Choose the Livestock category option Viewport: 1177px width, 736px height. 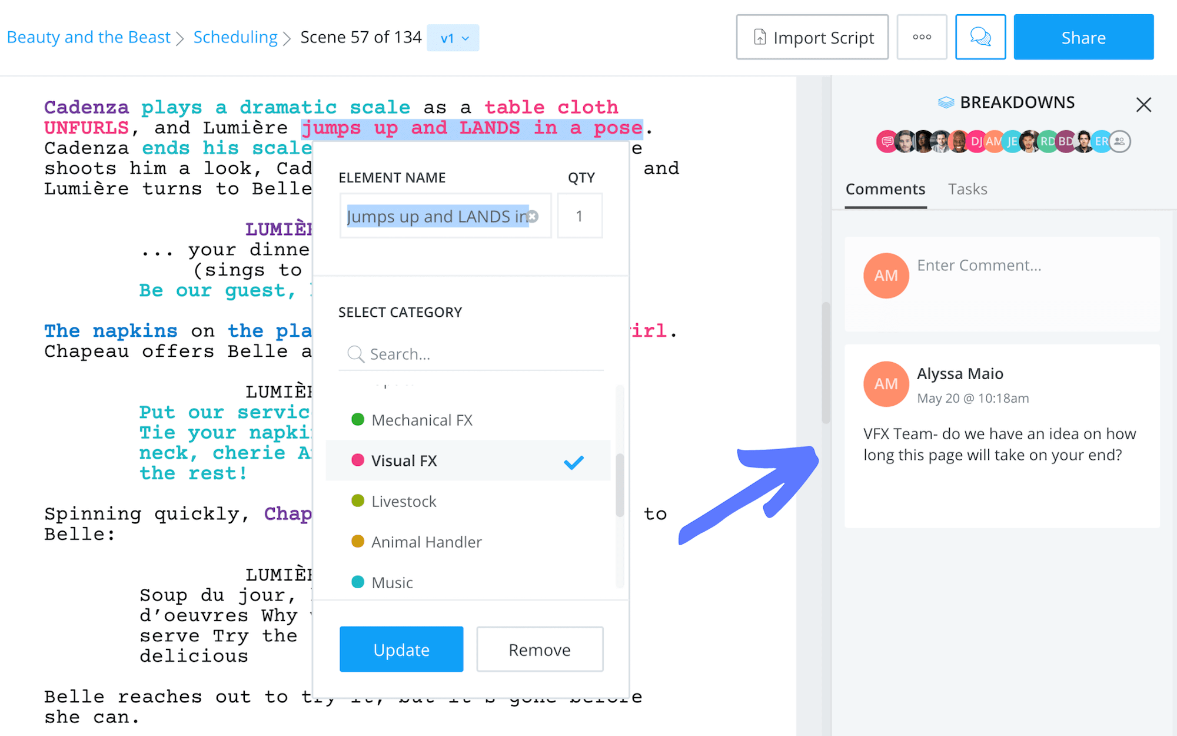[404, 501]
